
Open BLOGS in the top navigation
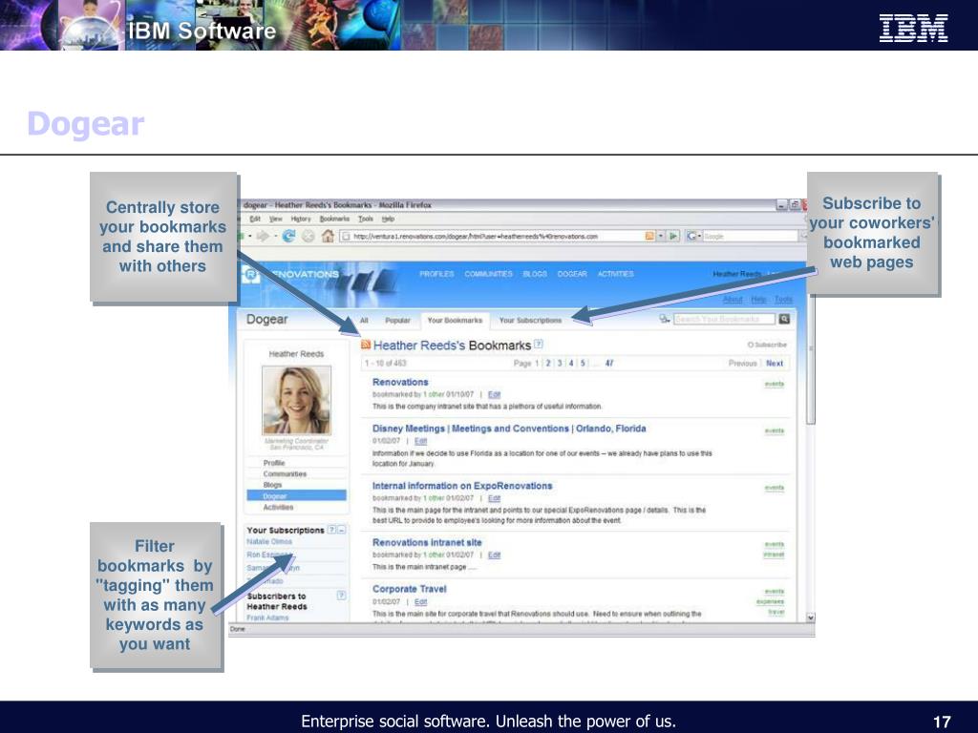tap(535, 274)
